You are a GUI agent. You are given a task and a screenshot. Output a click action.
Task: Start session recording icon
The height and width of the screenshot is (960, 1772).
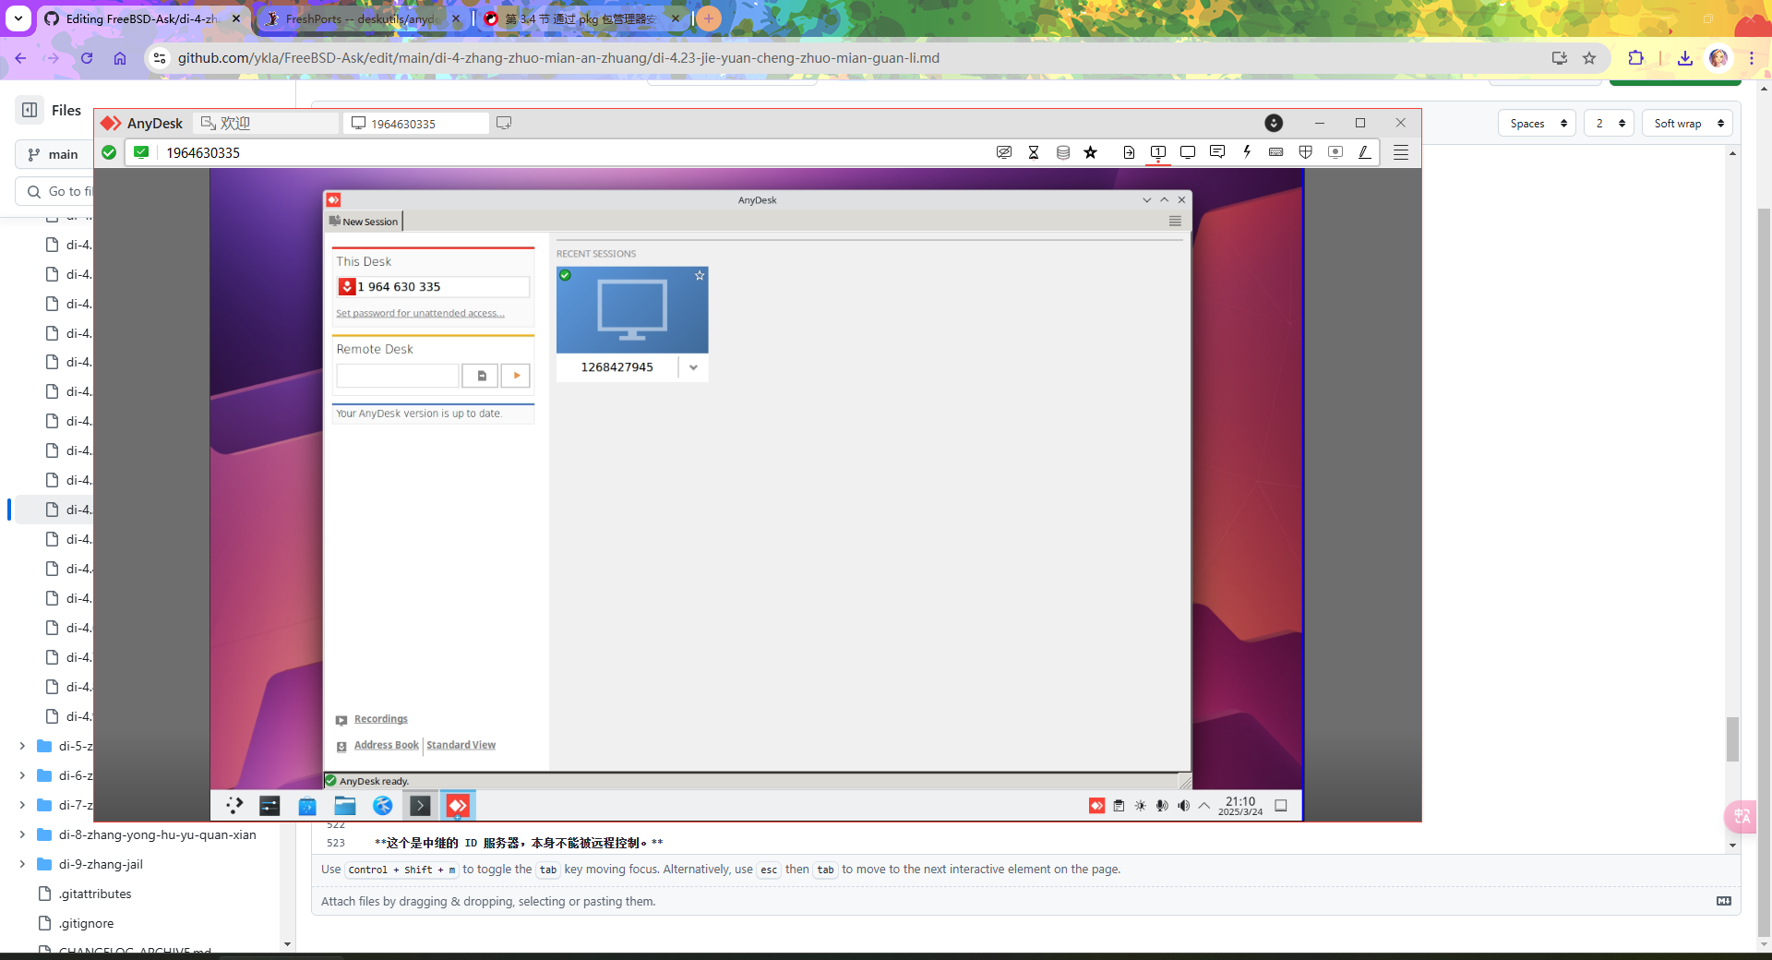tap(1335, 152)
